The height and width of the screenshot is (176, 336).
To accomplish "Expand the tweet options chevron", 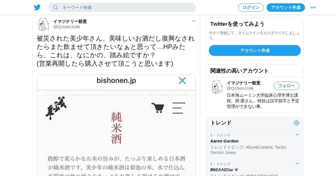I will point(193,21).
